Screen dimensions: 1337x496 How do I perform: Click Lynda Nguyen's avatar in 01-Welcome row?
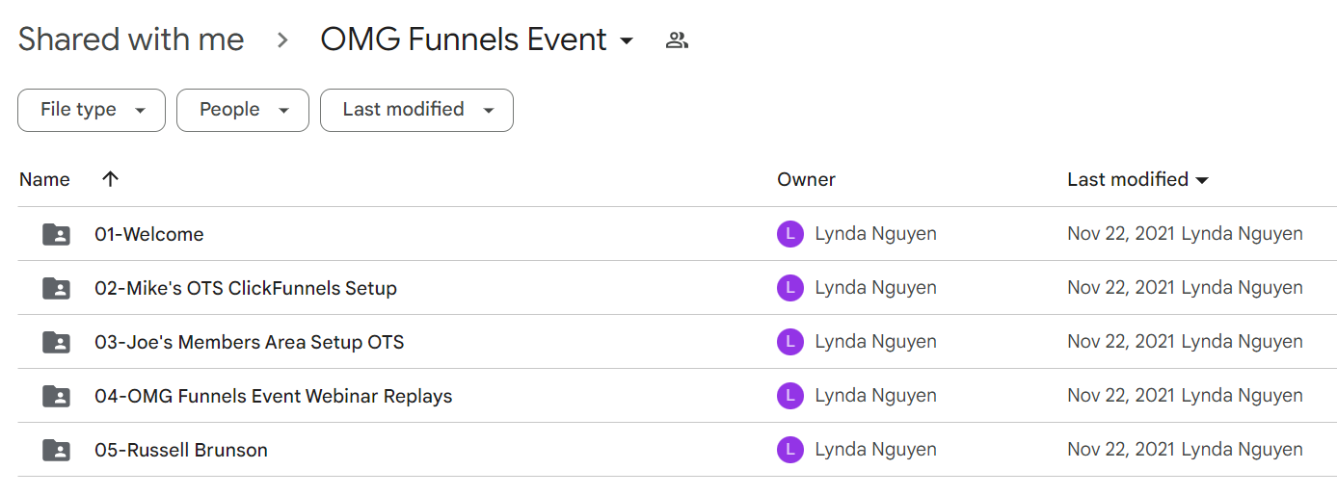coord(790,234)
